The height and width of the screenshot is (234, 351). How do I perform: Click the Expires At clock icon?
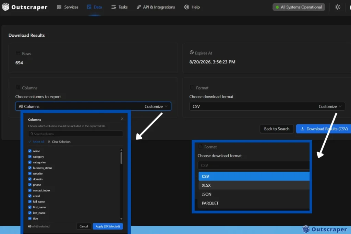point(192,52)
